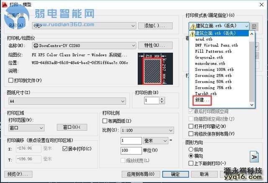Screen dimensions: 268x183
Task: Open the printer name dropdown DocuCentre-IV C2260
Action: [84, 45]
